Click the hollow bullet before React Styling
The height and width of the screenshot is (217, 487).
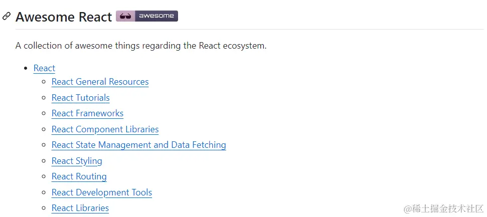tap(44, 161)
